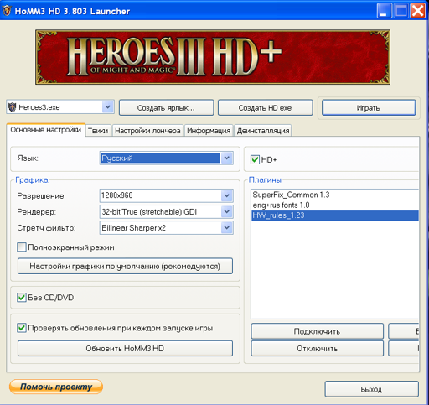Open the Настройки лончера tab
This screenshot has height=405, width=429.
[147, 131]
